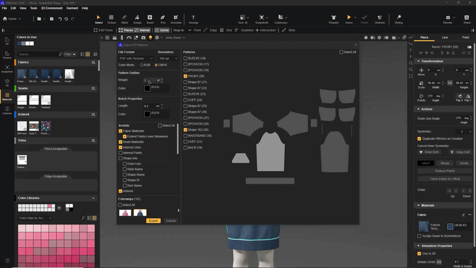
Task: Collapse the Transformation section
Action: click(x=417, y=61)
